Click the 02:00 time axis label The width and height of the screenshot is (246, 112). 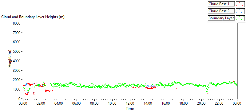[41, 103]
